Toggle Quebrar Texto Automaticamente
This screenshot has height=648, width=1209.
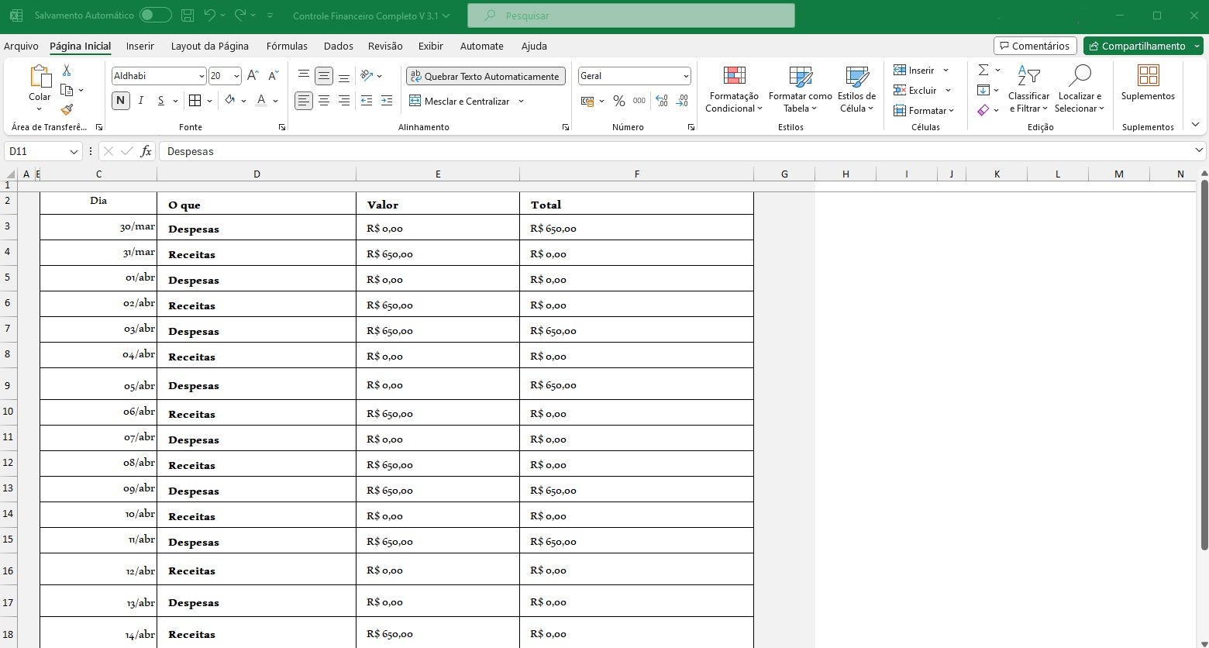click(485, 76)
